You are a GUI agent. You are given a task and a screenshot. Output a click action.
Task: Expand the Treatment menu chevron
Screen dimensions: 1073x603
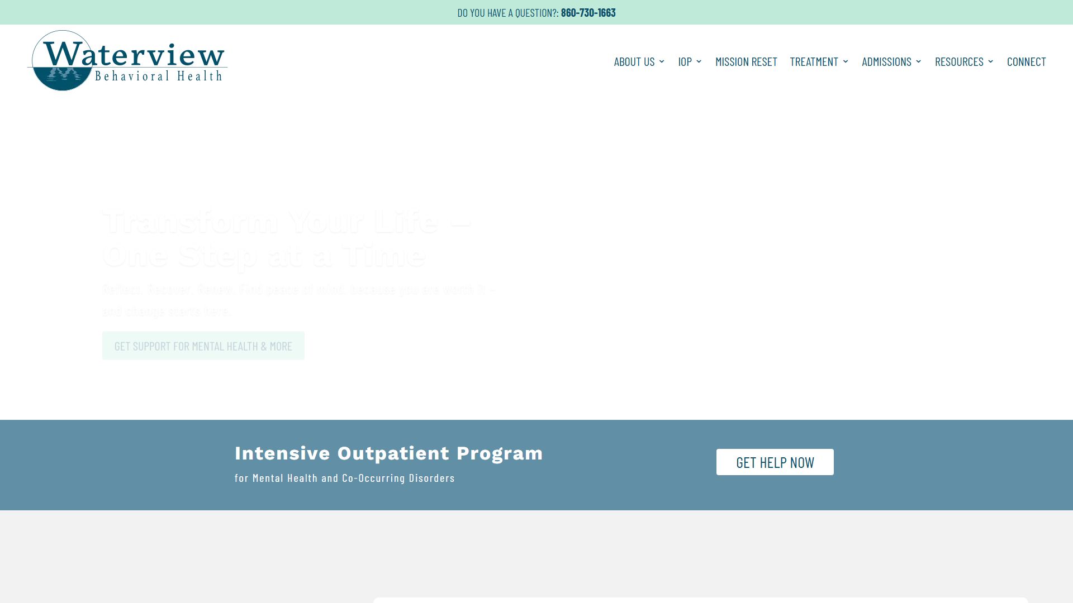click(846, 61)
